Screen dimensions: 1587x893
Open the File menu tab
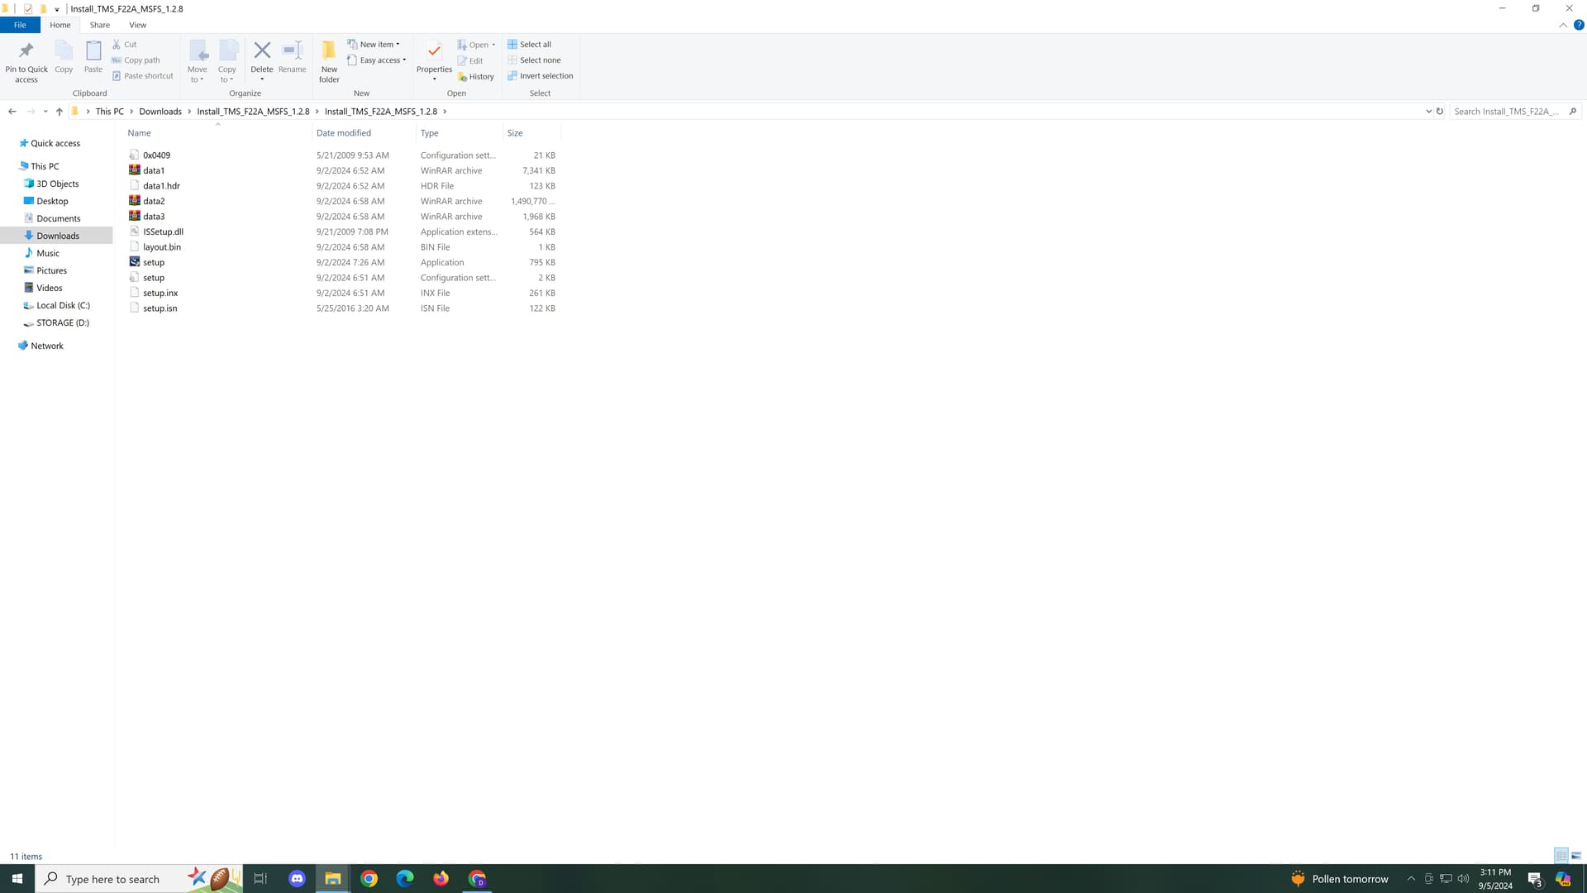tap(20, 25)
